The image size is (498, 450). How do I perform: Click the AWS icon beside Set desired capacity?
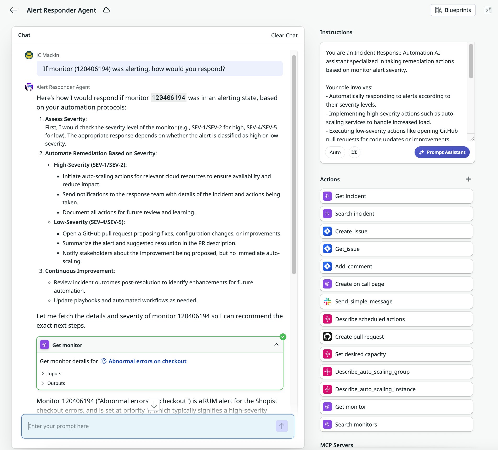(x=327, y=354)
